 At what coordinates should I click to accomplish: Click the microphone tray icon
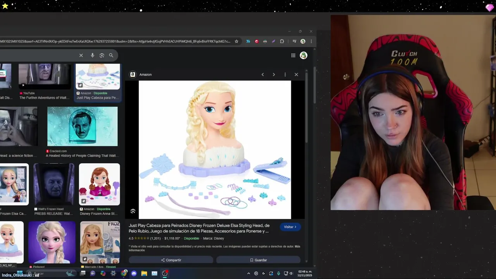tap(278, 273)
